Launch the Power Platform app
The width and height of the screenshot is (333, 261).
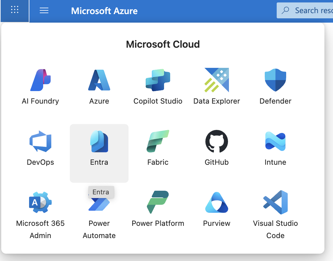pyautogui.click(x=158, y=208)
